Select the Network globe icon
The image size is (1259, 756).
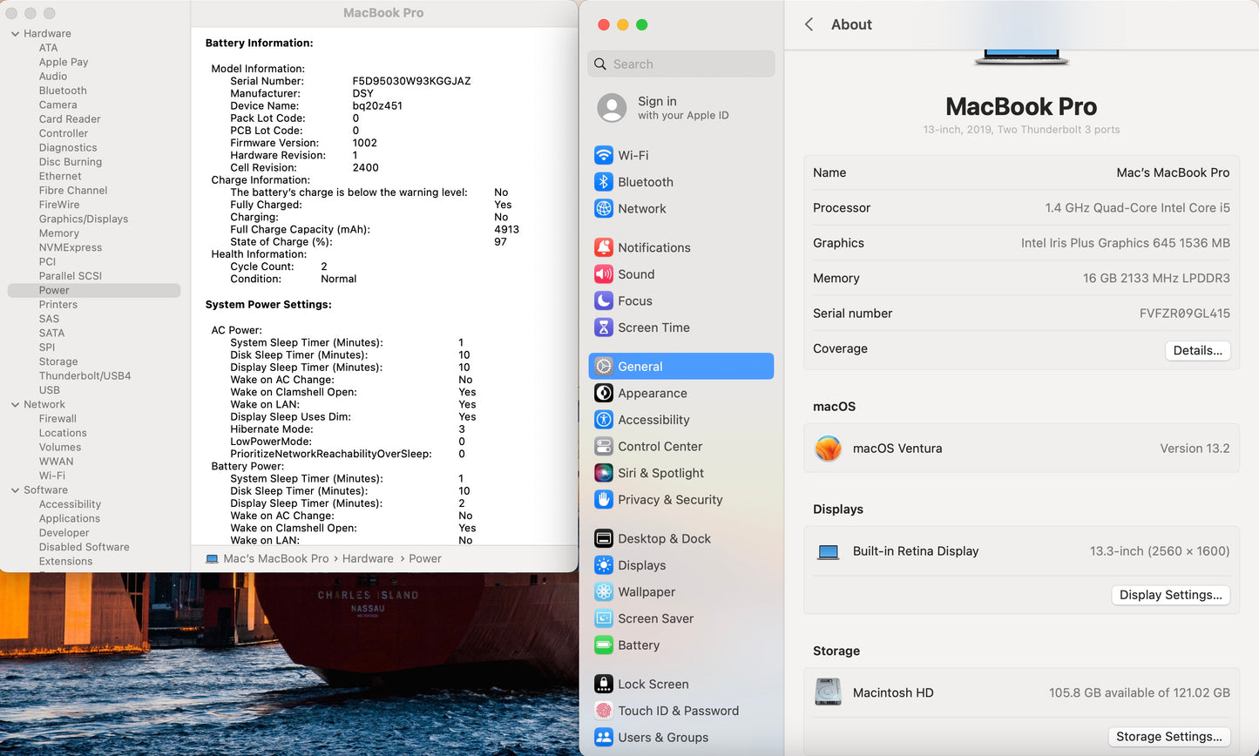point(604,208)
